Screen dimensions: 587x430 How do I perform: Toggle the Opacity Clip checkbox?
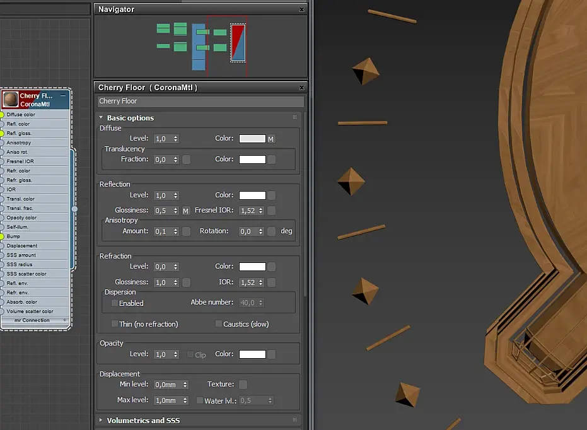click(x=190, y=354)
